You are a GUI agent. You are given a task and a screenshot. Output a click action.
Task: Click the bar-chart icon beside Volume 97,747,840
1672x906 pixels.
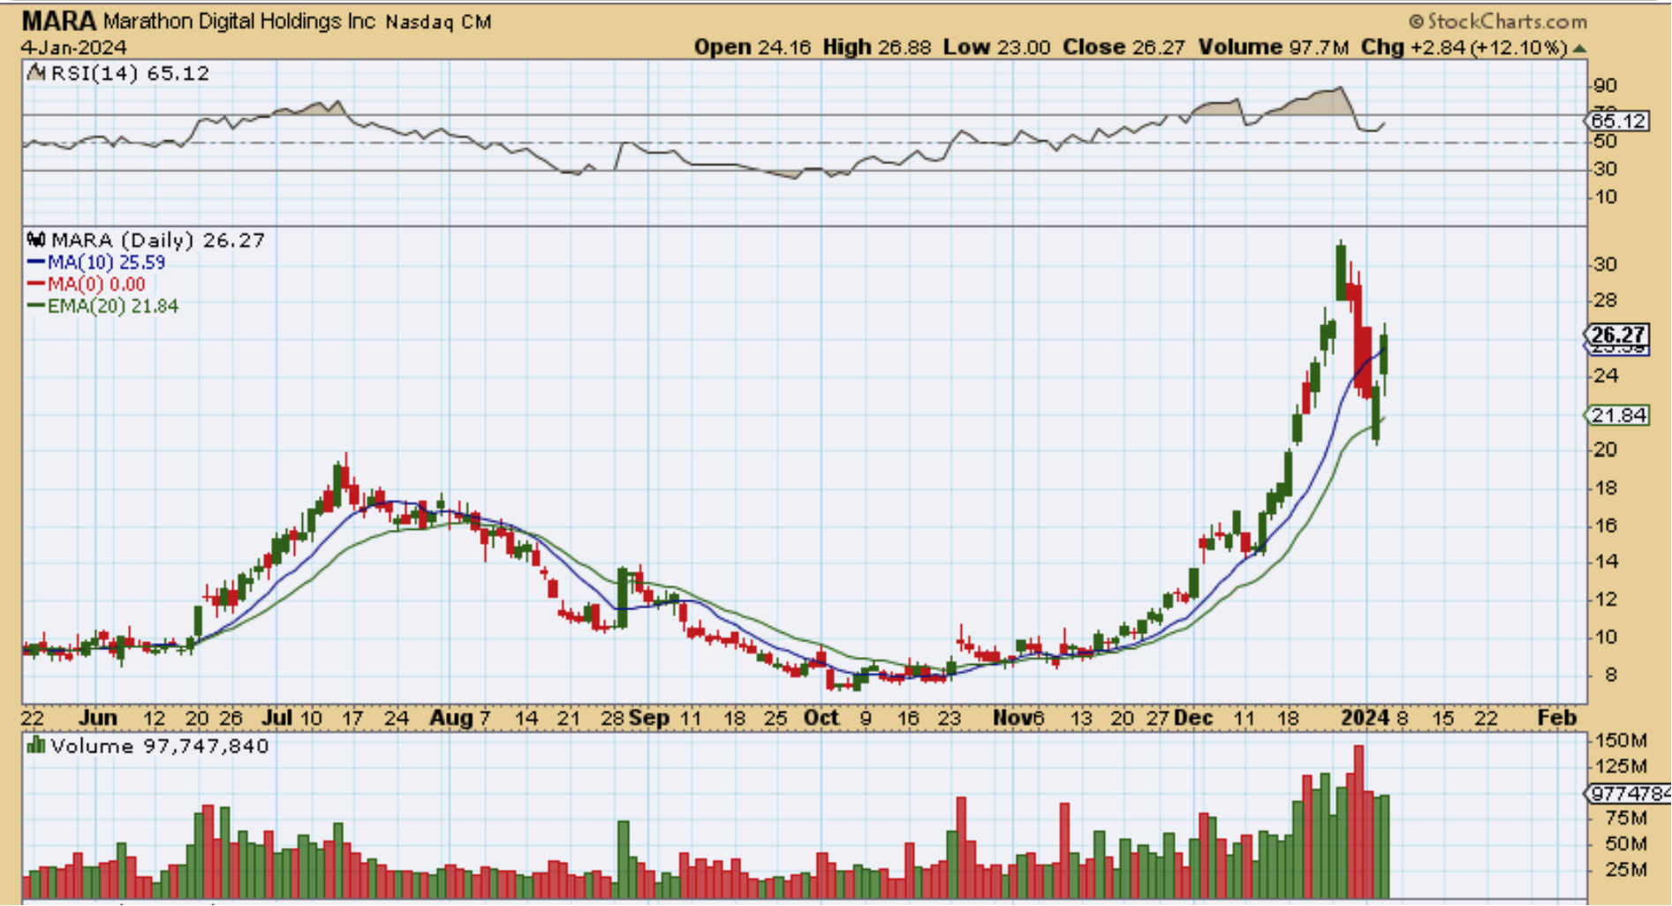36,746
